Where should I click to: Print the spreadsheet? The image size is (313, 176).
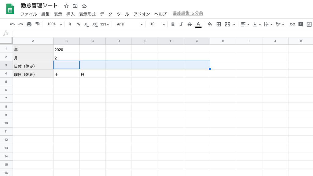click(29, 24)
